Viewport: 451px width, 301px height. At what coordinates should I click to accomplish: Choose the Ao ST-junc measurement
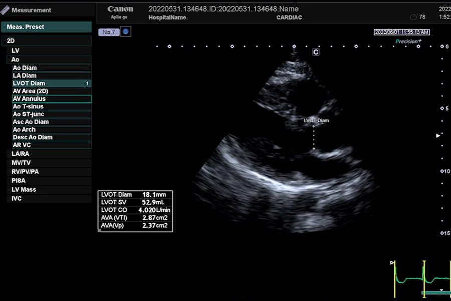[x=52, y=114]
